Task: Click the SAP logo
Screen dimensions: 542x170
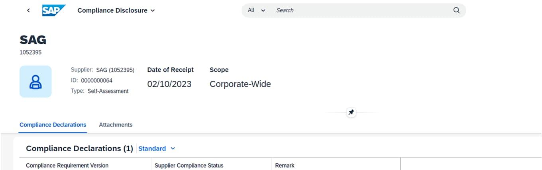Action: coord(53,10)
